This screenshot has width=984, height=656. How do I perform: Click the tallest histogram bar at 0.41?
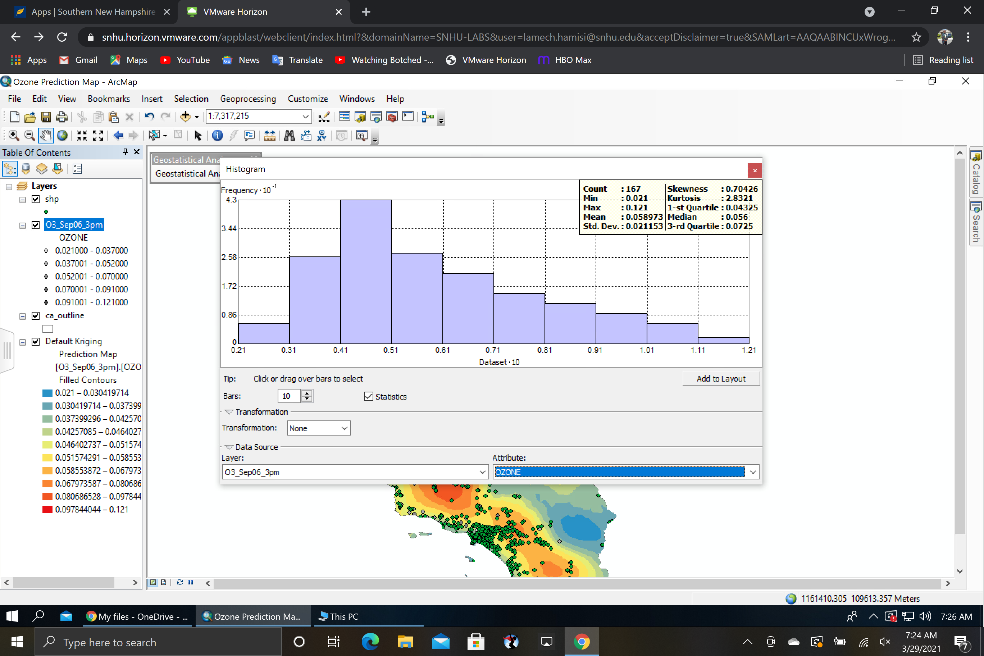pyautogui.click(x=366, y=272)
